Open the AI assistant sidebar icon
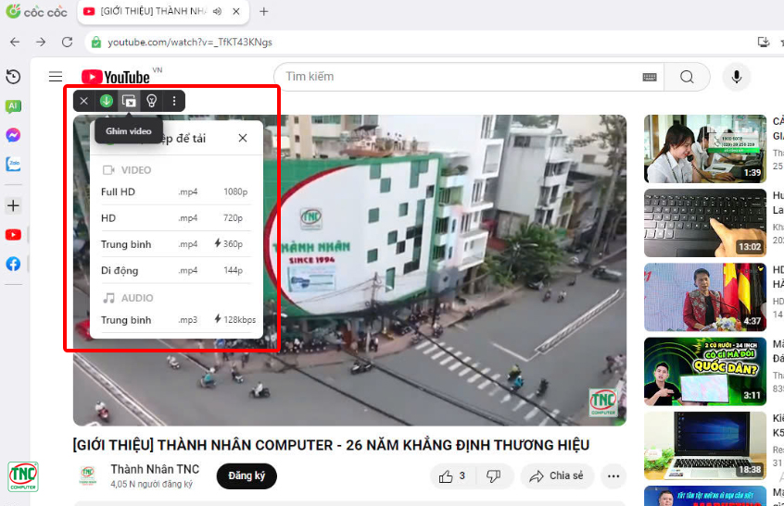Image resolution: width=784 pixels, height=506 pixels. point(13,106)
